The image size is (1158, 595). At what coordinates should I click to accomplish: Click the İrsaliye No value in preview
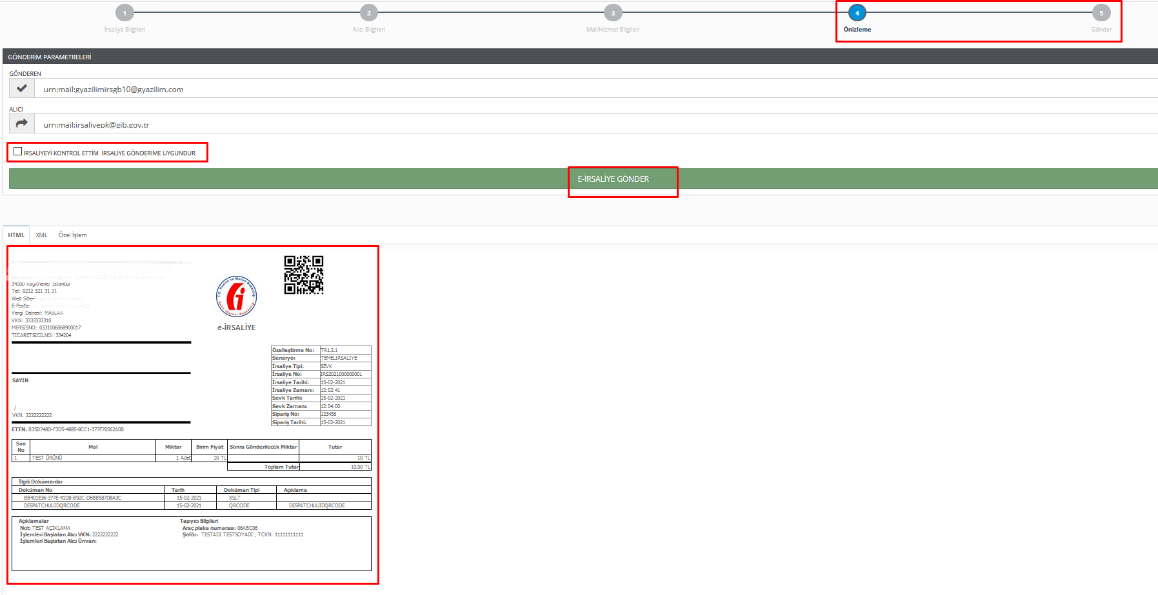[341, 374]
